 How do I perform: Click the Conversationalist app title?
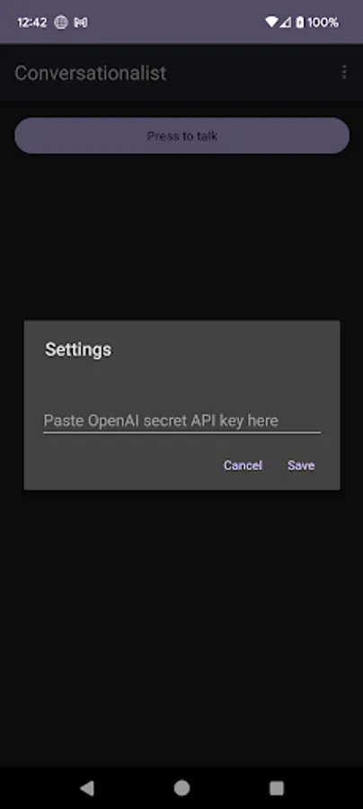coord(90,73)
